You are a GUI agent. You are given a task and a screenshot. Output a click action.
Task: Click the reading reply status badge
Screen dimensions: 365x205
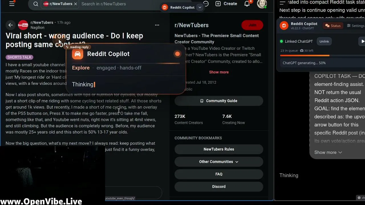pos(77,47)
